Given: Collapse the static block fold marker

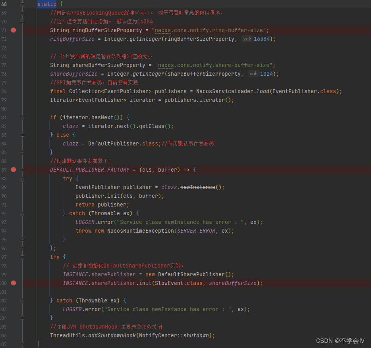Looking at the screenshot, I should tap(23, 4).
